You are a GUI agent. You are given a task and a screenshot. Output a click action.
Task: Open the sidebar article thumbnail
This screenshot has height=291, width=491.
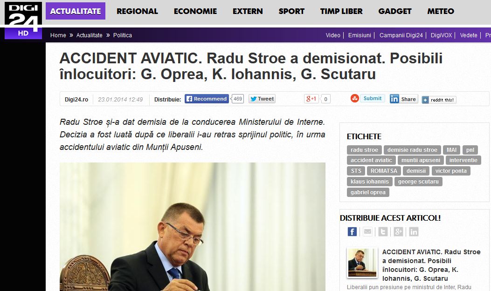(362, 263)
